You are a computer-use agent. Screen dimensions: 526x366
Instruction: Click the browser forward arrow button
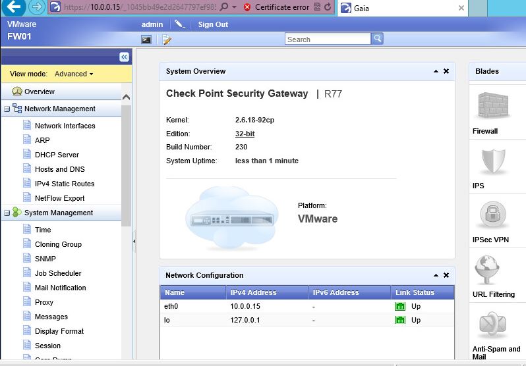coord(36,7)
